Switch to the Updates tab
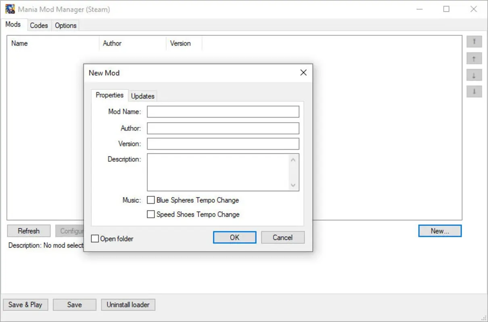Screen dimensions: 488x322 point(142,96)
